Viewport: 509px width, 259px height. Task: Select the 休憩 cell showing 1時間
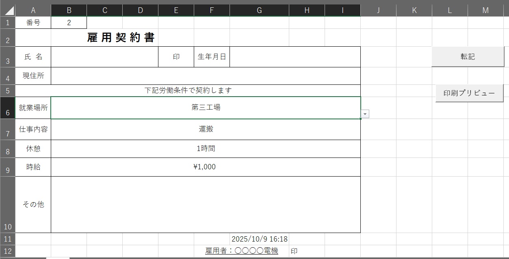[x=206, y=149]
